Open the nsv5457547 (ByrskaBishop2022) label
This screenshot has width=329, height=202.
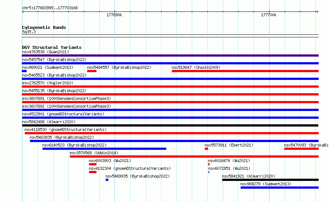point(54,60)
